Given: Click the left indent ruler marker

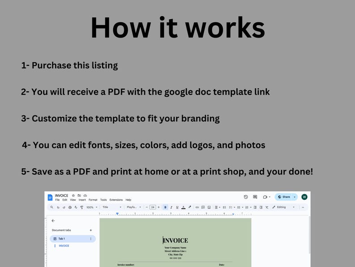Looking at the screenshot, I should tap(117, 214).
